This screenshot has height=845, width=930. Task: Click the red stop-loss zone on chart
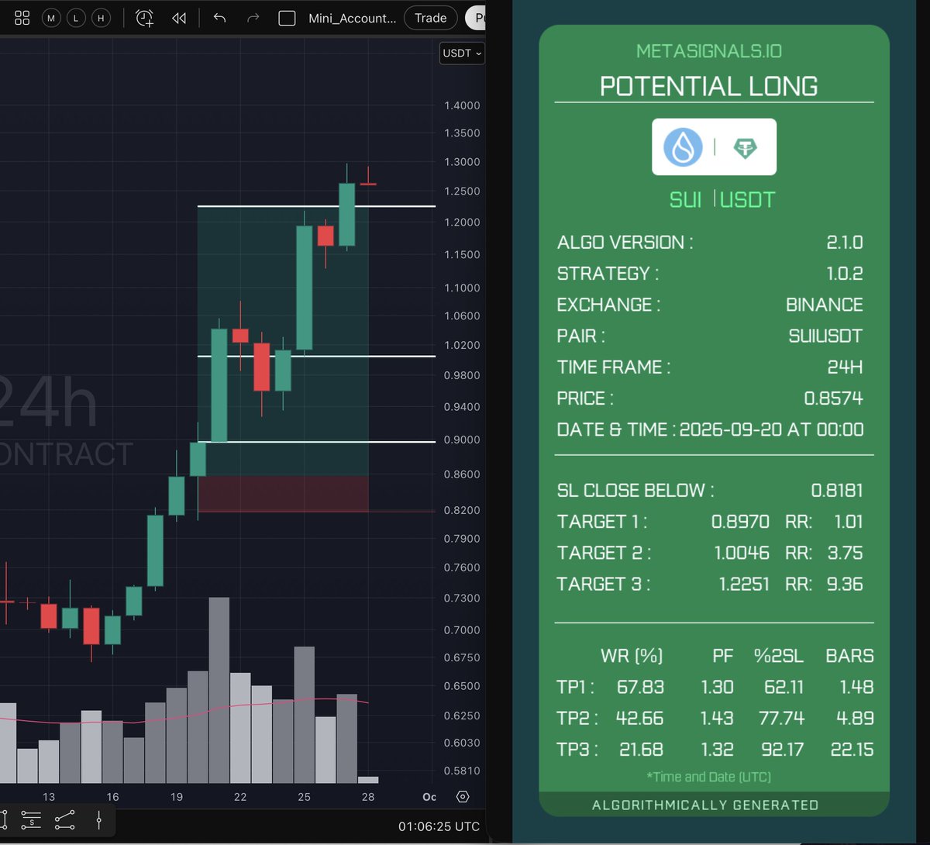283,494
